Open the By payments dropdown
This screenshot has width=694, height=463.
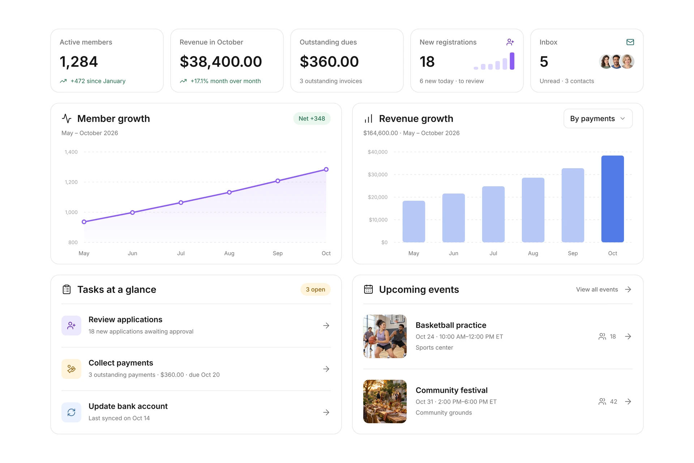click(x=598, y=119)
